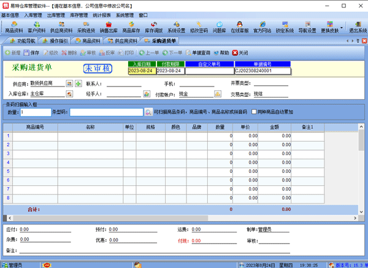Click the 保存 button
The width and height of the screenshot is (368, 268).
(31, 53)
